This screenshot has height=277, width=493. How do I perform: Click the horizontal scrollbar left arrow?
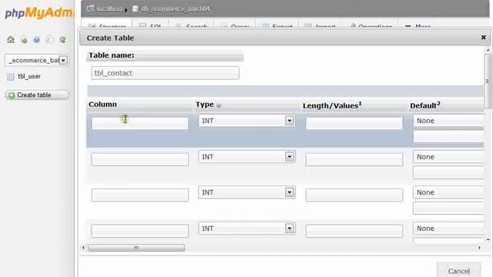point(83,248)
